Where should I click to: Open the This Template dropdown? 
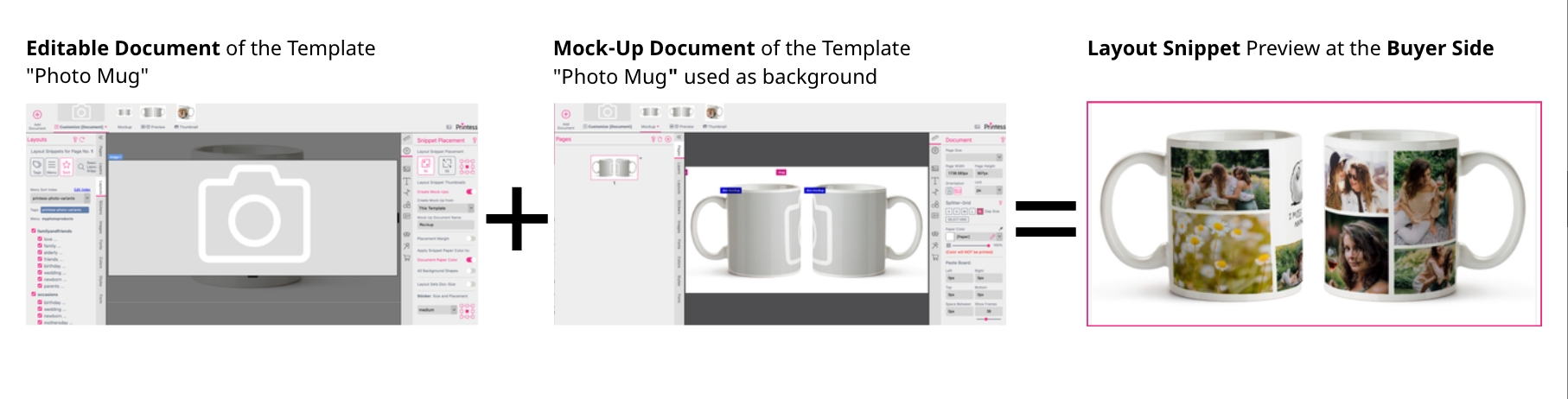[x=446, y=208]
